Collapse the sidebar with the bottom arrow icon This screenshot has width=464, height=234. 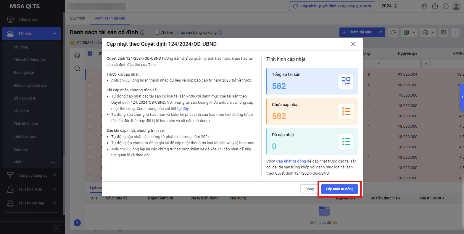57,228
